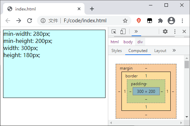Select the div breadcrumb element
This screenshot has width=190, height=126.
(x=140, y=42)
